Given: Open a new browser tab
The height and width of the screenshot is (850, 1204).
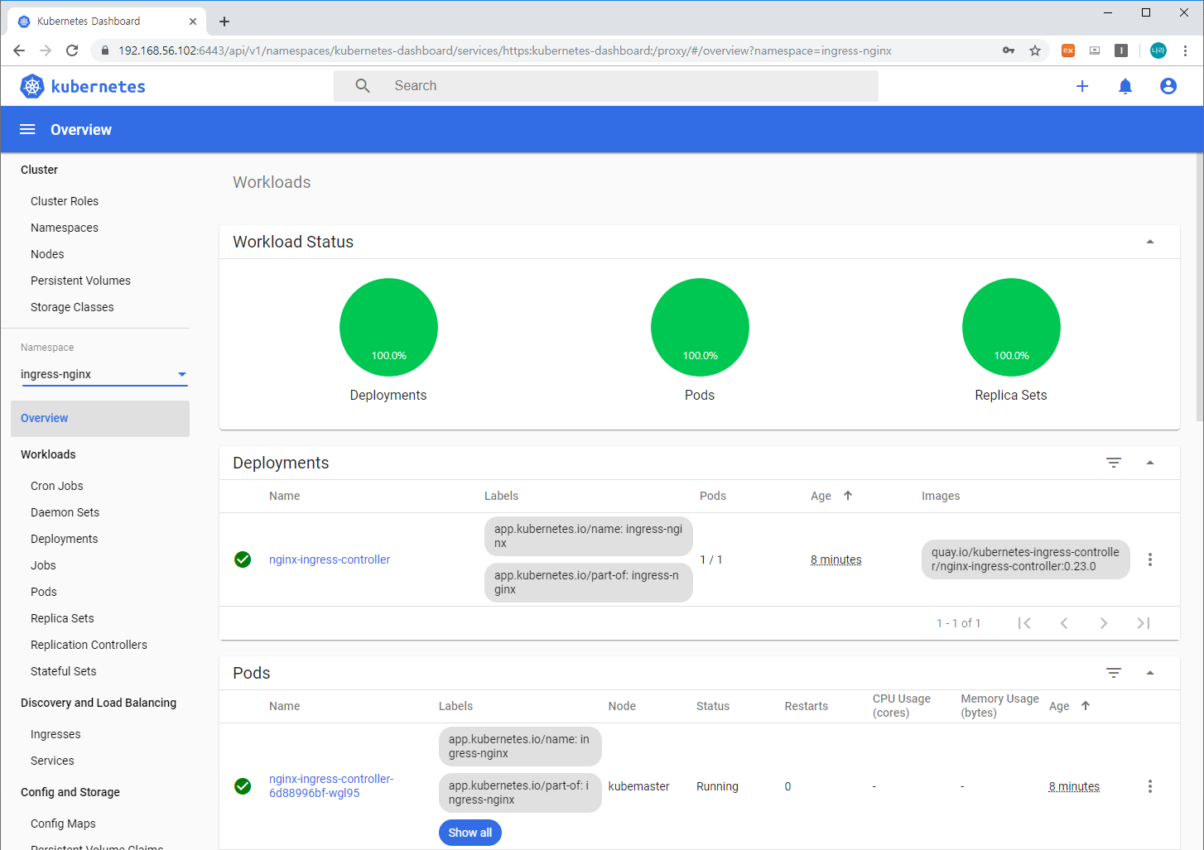Looking at the screenshot, I should [x=224, y=22].
